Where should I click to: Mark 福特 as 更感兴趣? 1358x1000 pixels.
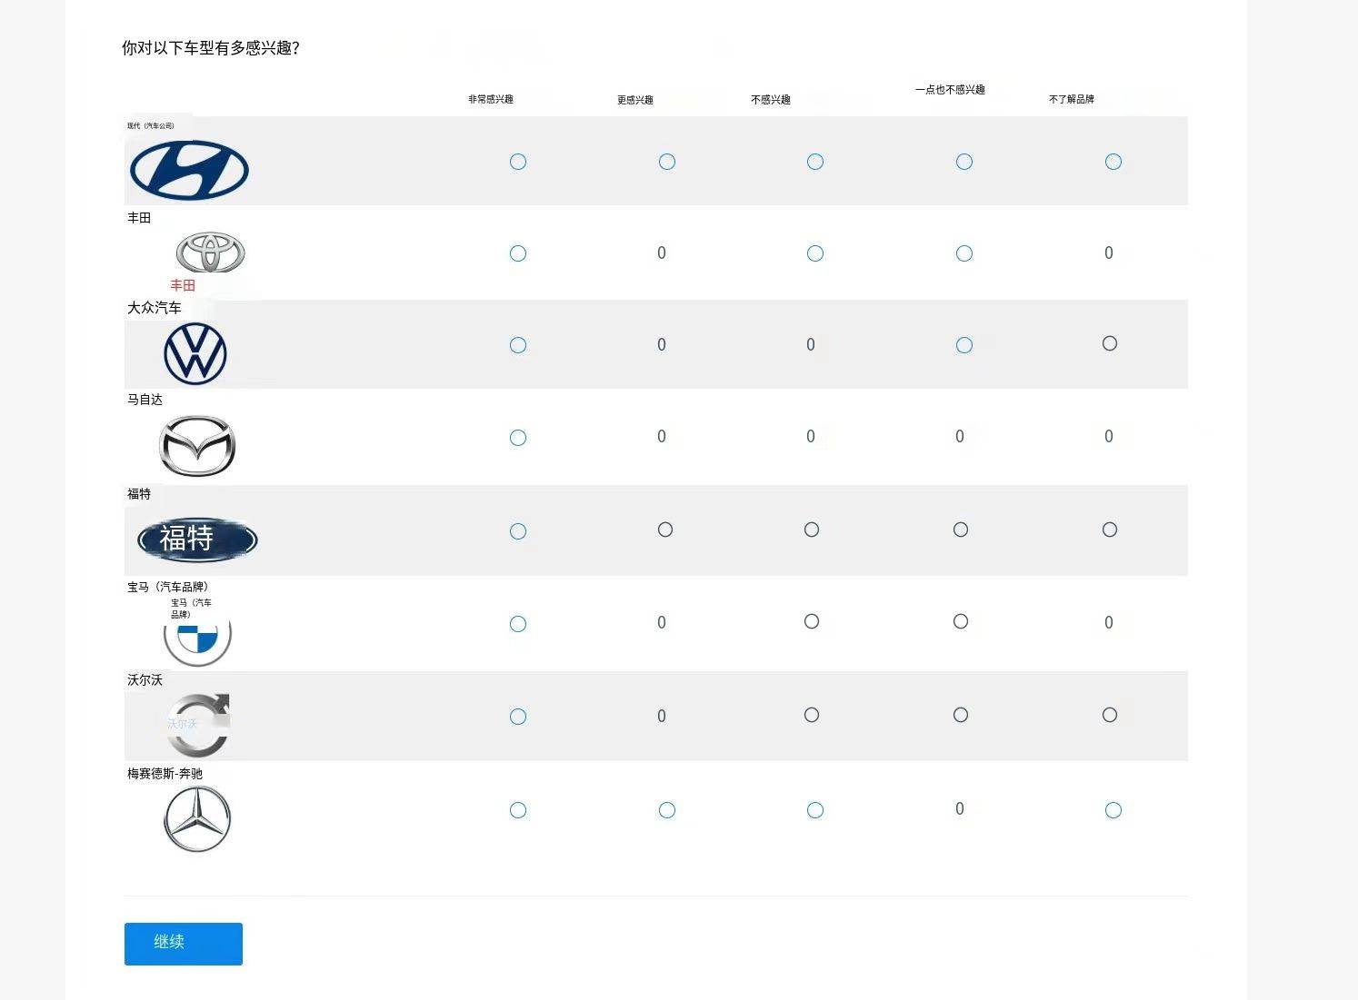point(665,530)
